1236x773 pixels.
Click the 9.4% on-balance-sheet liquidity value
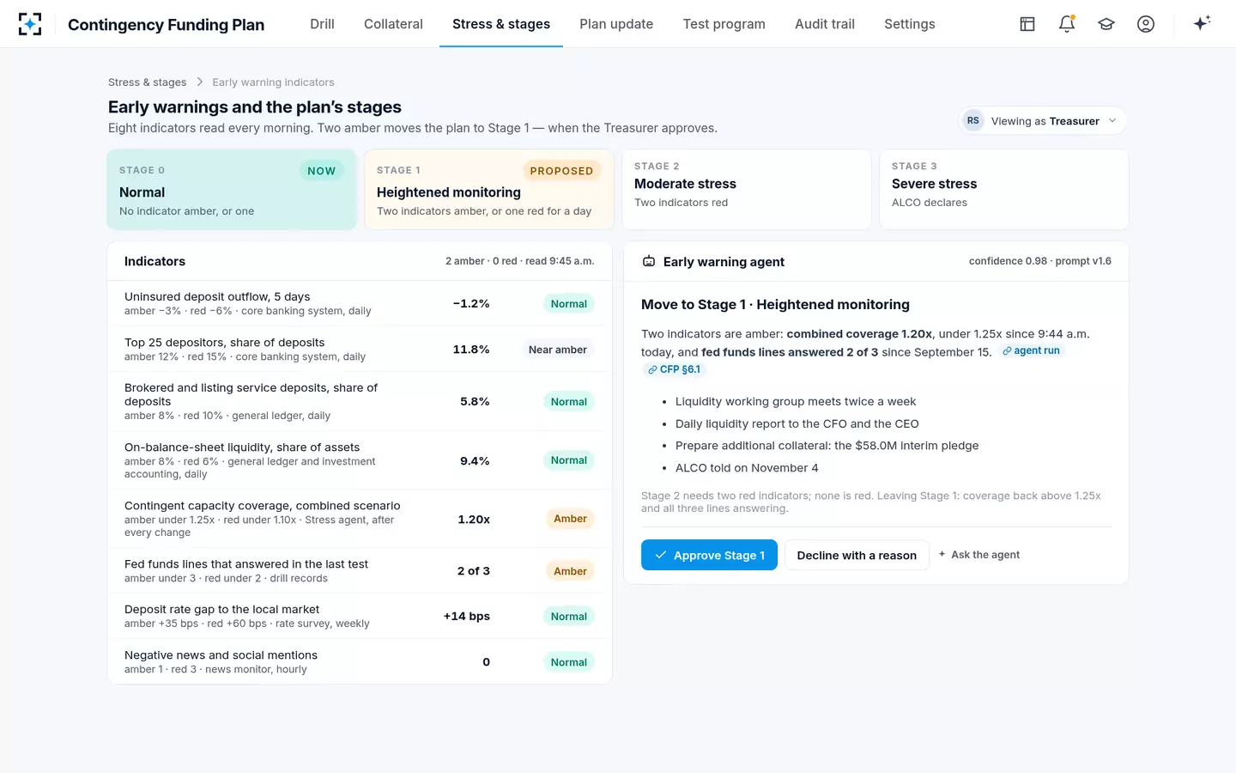pyautogui.click(x=475, y=461)
